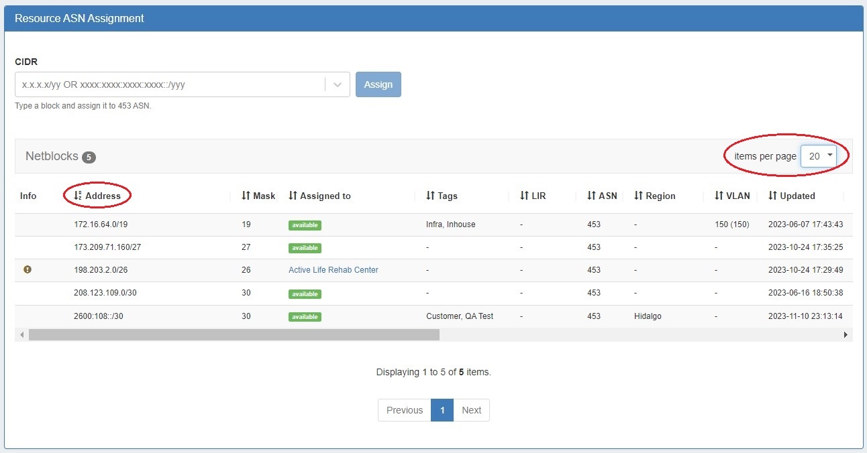The height and width of the screenshot is (453, 867).
Task: Sort the table by LIR icon
Action: point(524,196)
